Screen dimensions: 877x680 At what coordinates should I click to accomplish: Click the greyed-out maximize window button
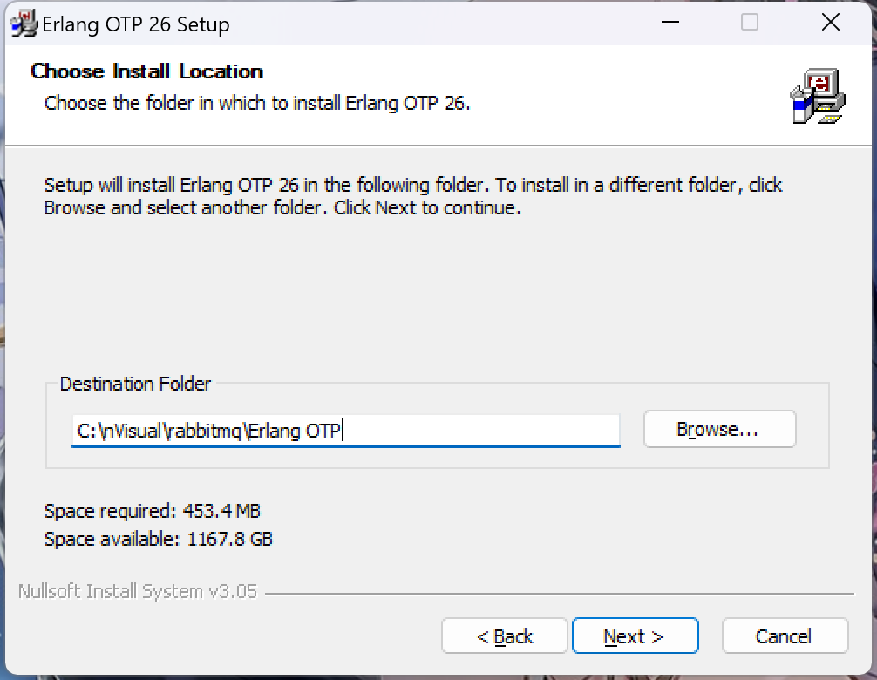pos(750,23)
